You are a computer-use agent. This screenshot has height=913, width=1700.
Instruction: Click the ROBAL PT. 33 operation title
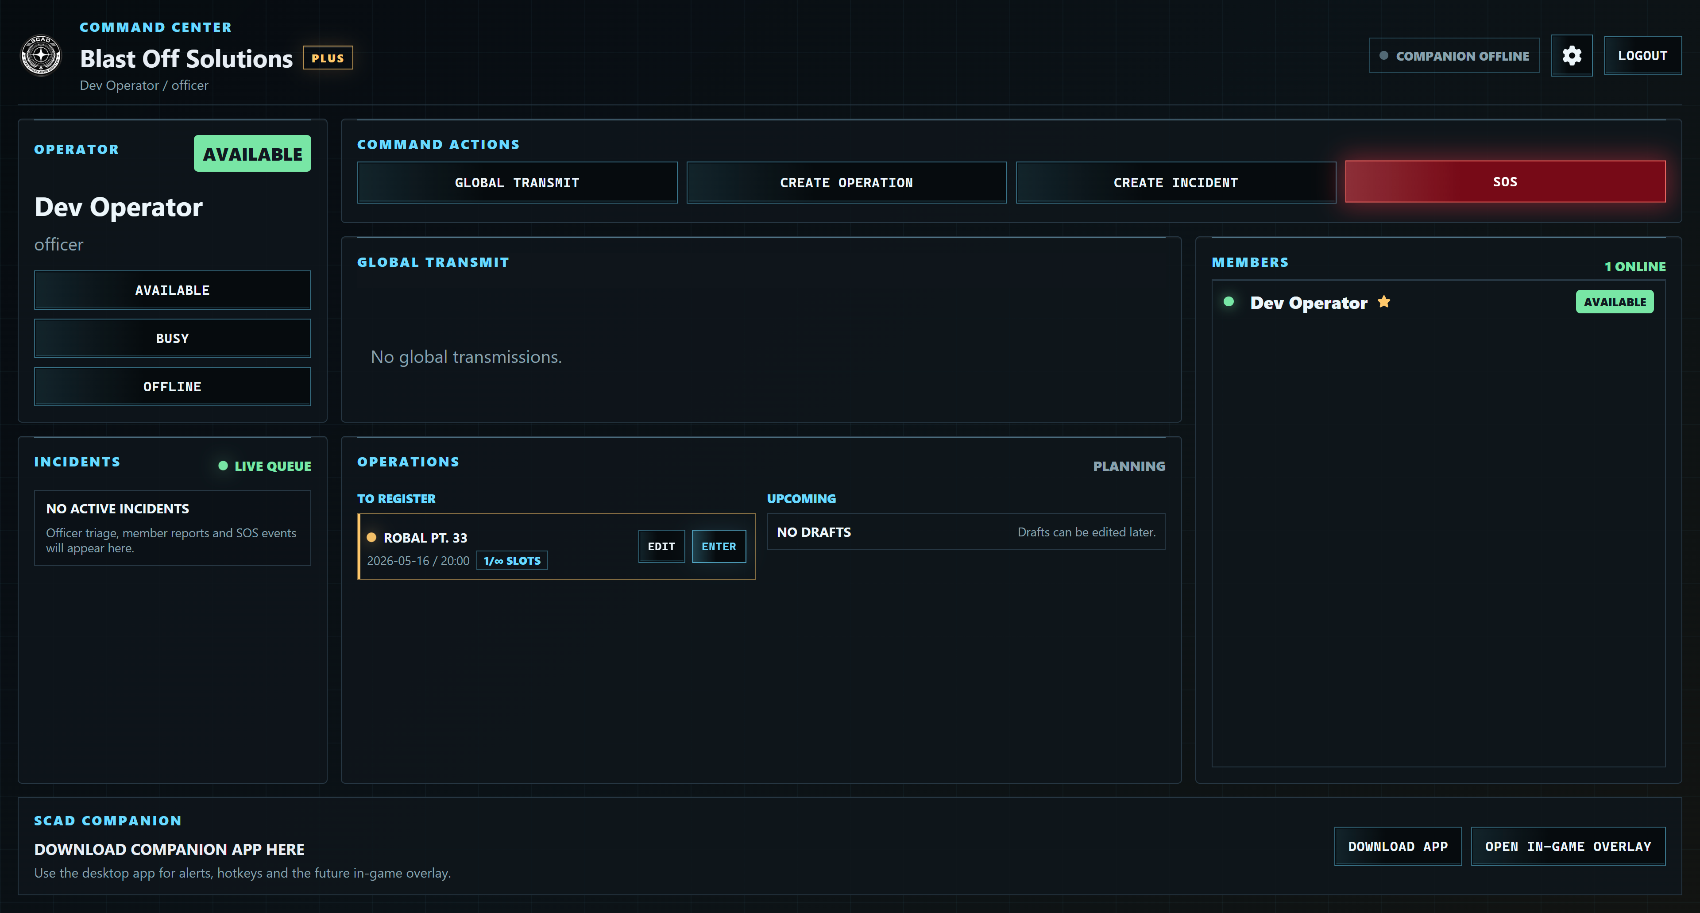point(425,538)
